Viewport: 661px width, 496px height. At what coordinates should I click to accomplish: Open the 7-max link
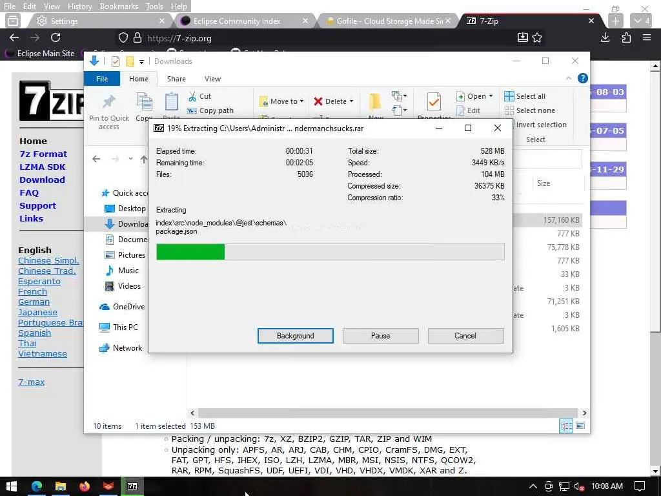[x=31, y=382]
